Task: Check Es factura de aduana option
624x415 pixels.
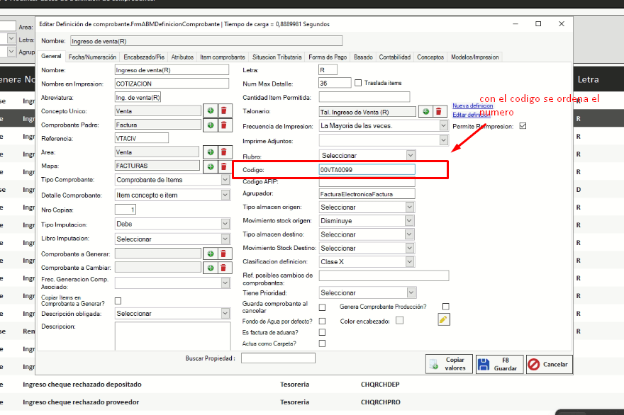Action: point(323,332)
